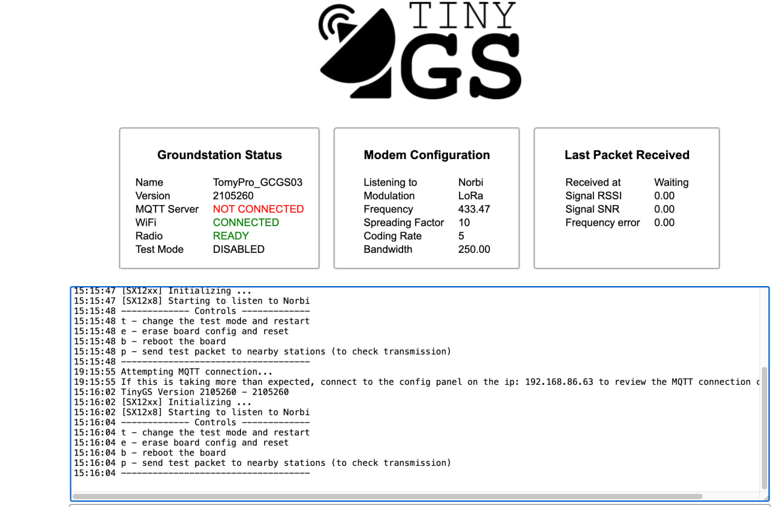Click the Listening to Norbi value

470,182
